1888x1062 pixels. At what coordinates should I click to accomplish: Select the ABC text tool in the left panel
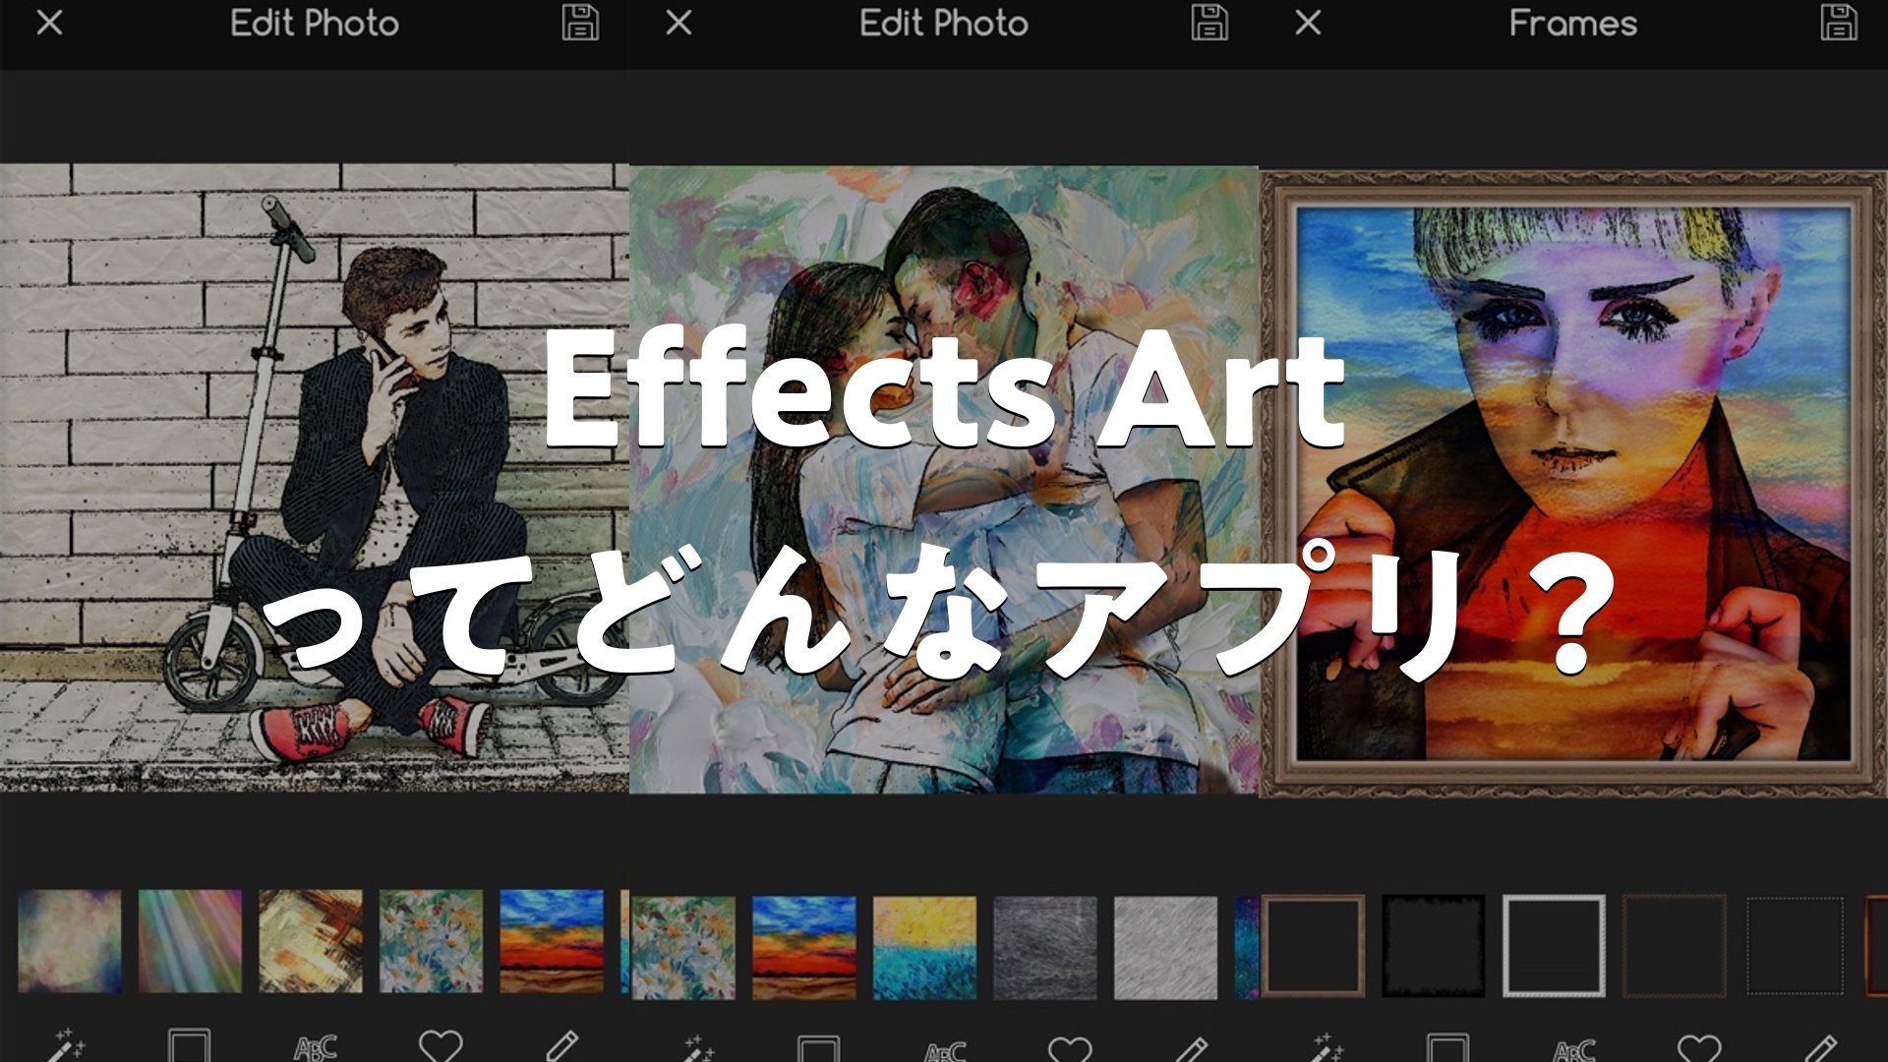[x=315, y=1048]
